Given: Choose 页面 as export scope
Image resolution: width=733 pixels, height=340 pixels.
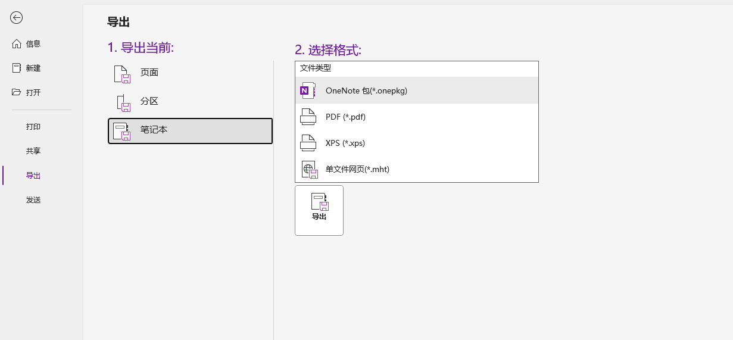Looking at the screenshot, I should pyautogui.click(x=190, y=73).
